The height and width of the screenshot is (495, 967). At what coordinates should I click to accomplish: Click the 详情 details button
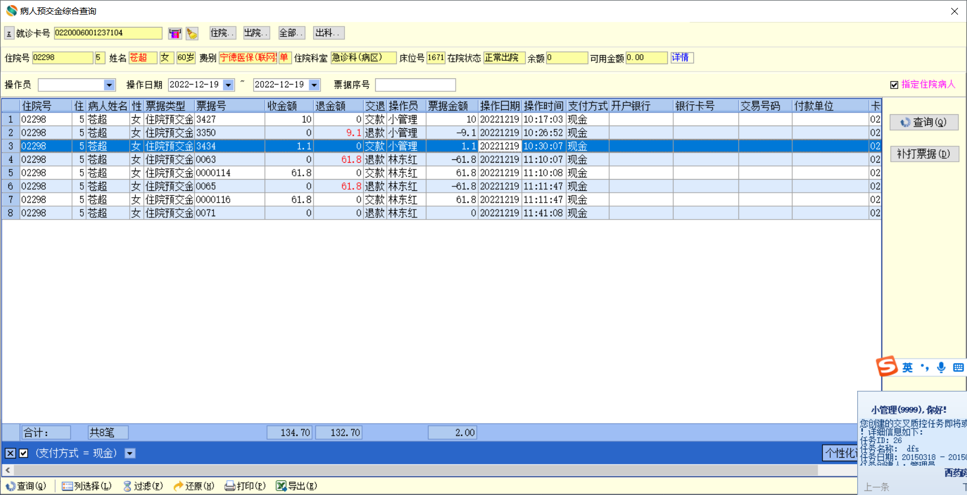point(681,57)
